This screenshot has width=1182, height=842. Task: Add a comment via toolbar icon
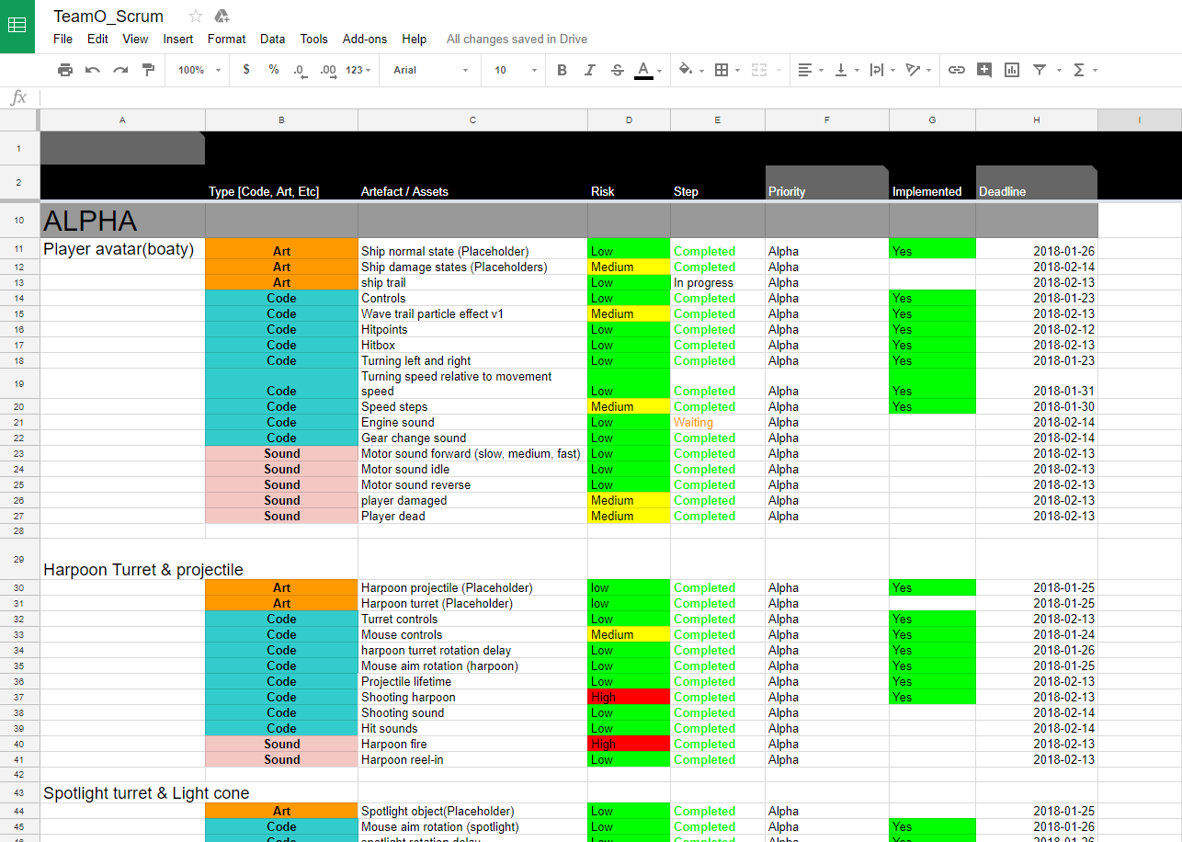click(x=983, y=70)
